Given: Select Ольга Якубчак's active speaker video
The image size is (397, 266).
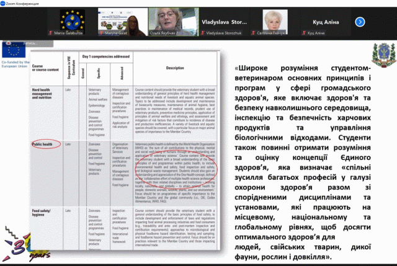Looking at the screenshot, I should pos(174,22).
